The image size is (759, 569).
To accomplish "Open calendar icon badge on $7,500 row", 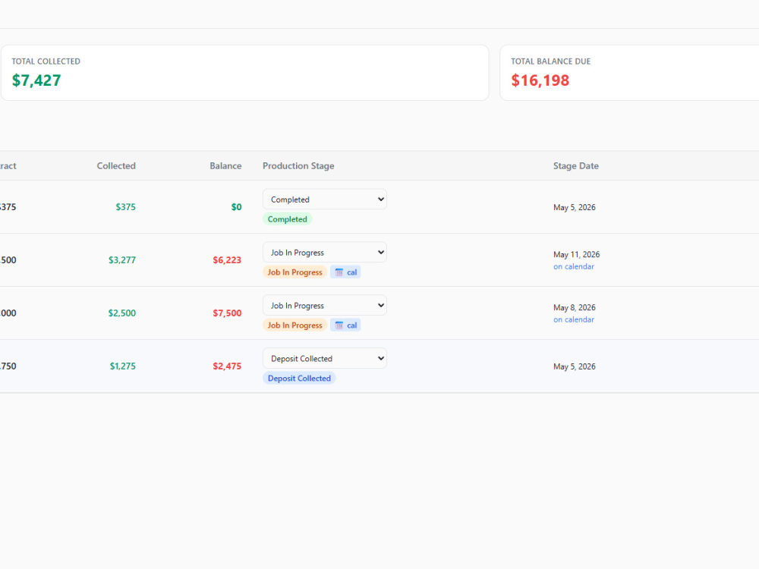I will pos(345,325).
